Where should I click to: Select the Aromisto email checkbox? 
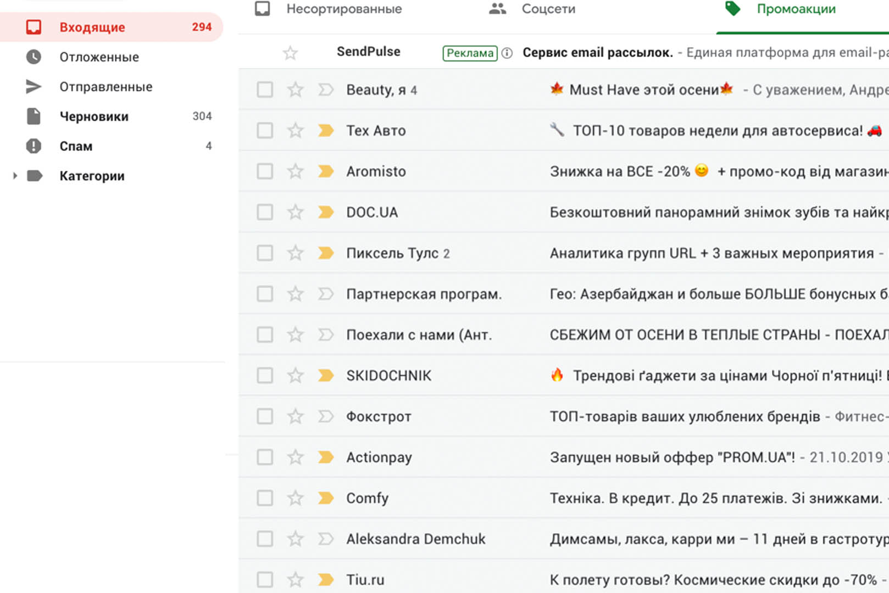click(x=265, y=171)
